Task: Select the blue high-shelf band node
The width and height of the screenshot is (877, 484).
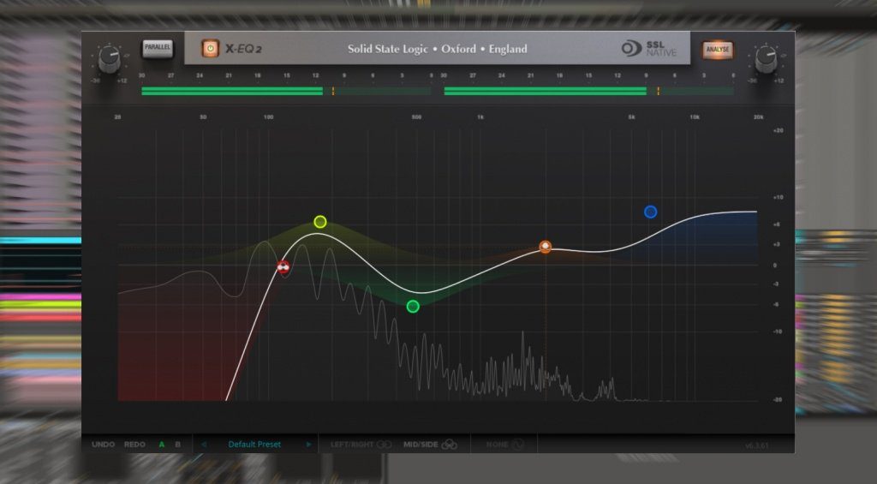Action: (650, 212)
